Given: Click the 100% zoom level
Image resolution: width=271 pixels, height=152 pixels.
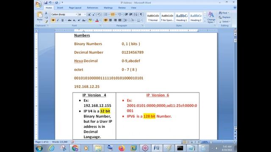Looking at the screenshot, I should [x=205, y=142].
